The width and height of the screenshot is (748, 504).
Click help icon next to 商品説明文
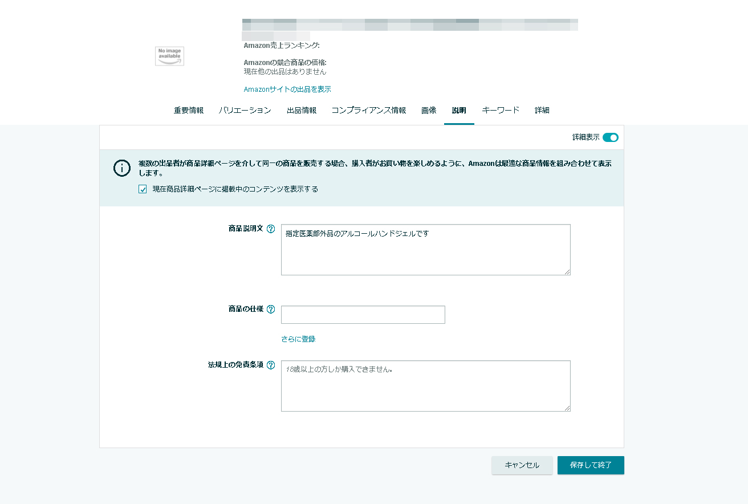point(271,229)
